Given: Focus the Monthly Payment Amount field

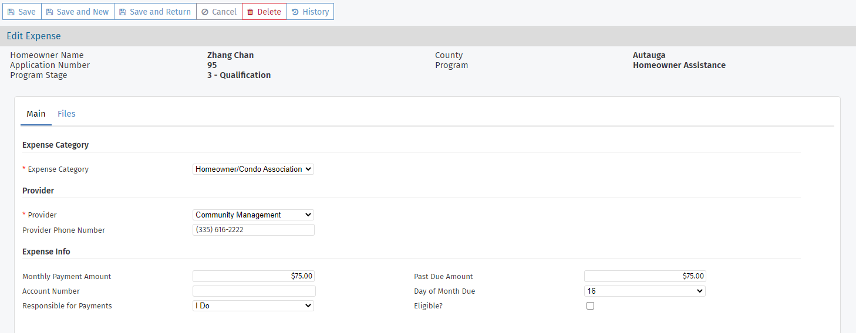Looking at the screenshot, I should [x=254, y=276].
